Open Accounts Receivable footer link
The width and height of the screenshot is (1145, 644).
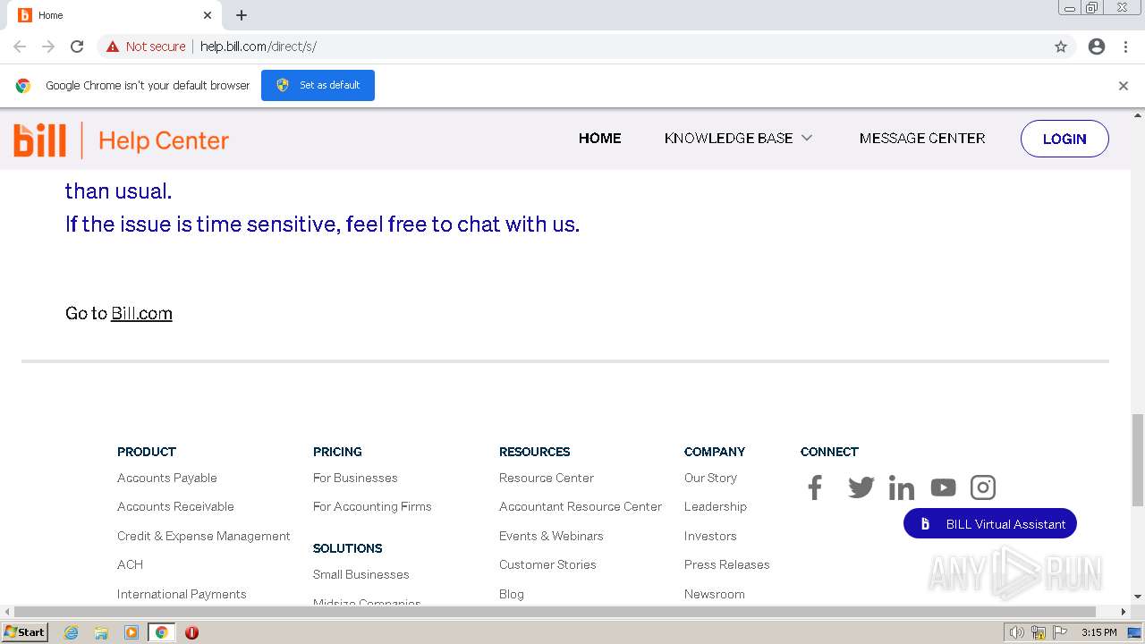click(x=175, y=506)
